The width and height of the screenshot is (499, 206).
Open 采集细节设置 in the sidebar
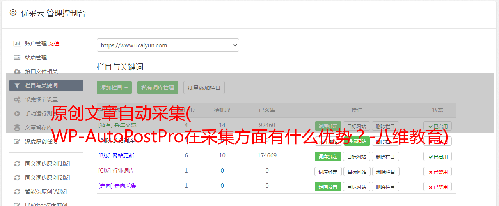41,100
